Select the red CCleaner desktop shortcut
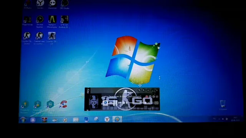The height and width of the screenshot is (138, 246). [63, 105]
